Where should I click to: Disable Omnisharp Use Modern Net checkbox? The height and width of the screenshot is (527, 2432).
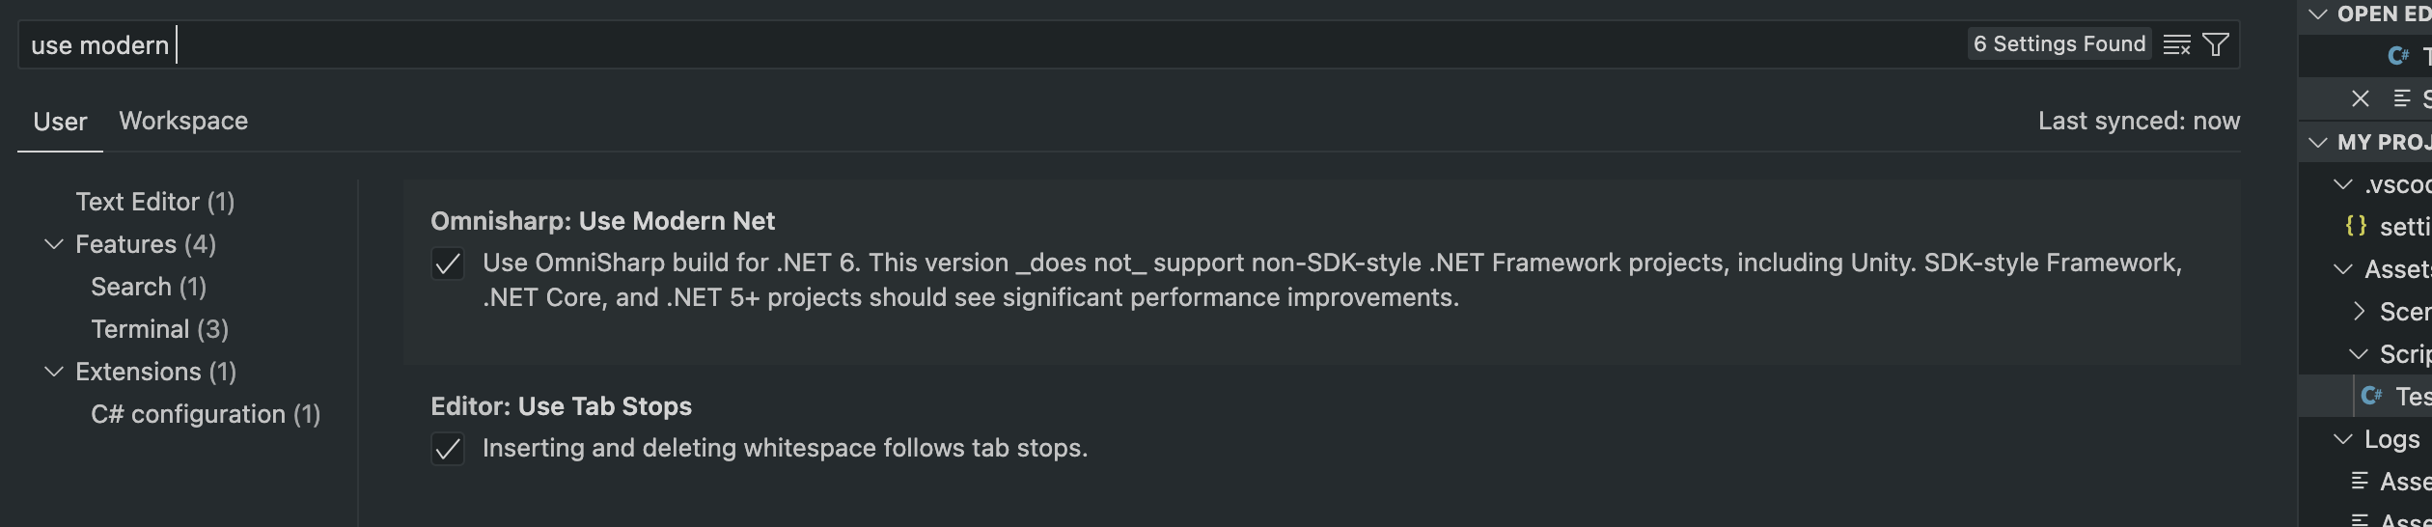tap(448, 263)
